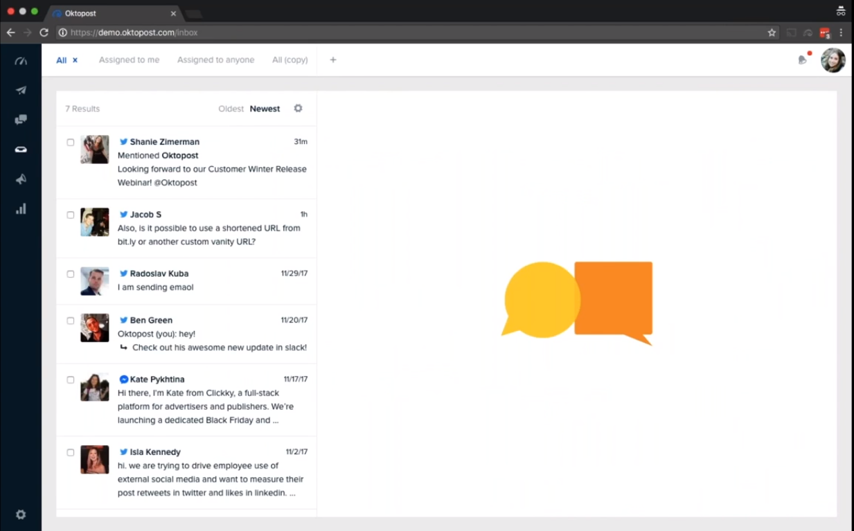Screen dimensions: 854x531
Task: Tick the Kate Pykhtina message checkbox
Action: pyautogui.click(x=71, y=380)
